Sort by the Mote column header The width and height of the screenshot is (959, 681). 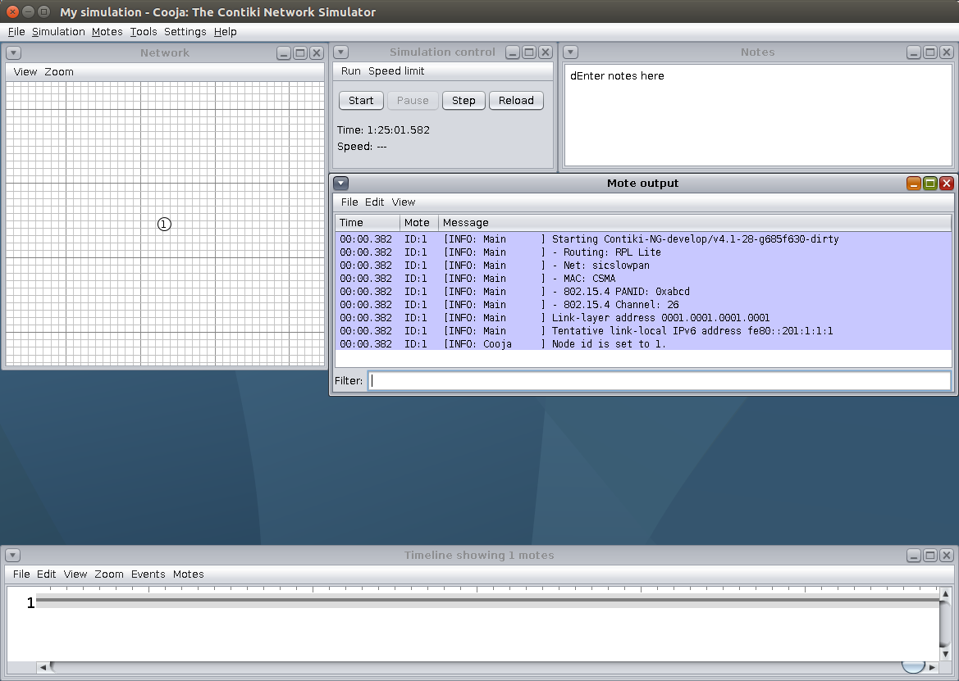419,223
